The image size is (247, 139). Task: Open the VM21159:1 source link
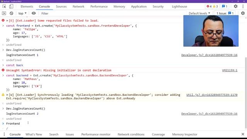[230, 70]
